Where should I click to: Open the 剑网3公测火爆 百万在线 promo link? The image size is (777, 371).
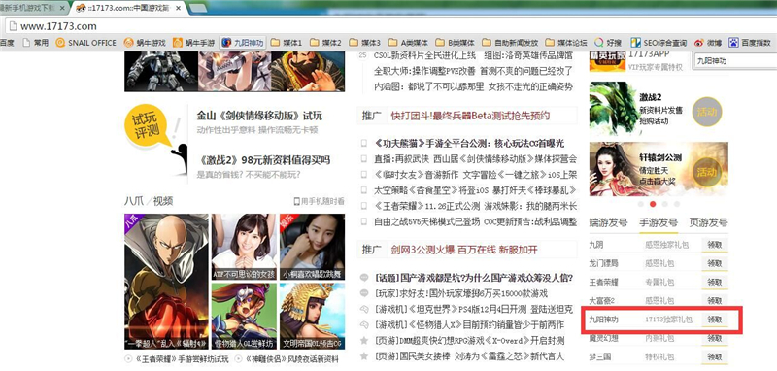pyautogui.click(x=464, y=250)
